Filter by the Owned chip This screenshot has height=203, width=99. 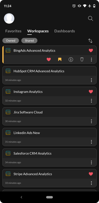[x=11, y=41]
